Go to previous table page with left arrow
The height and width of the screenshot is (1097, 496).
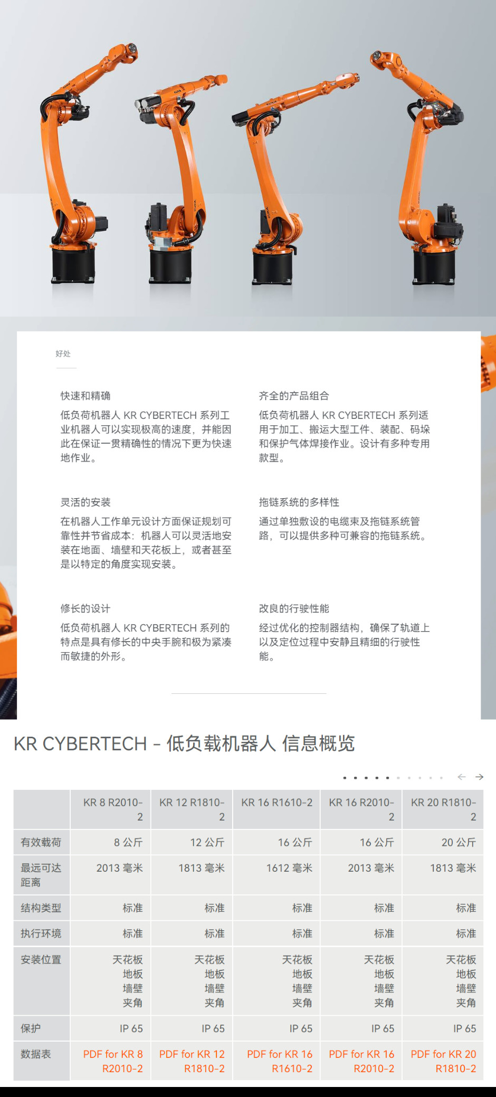click(x=462, y=777)
